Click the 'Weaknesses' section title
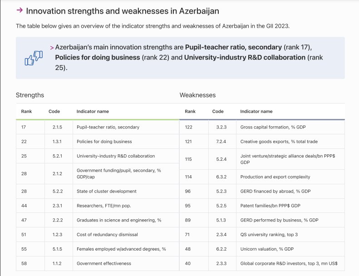359x276 pixels. click(x=197, y=95)
